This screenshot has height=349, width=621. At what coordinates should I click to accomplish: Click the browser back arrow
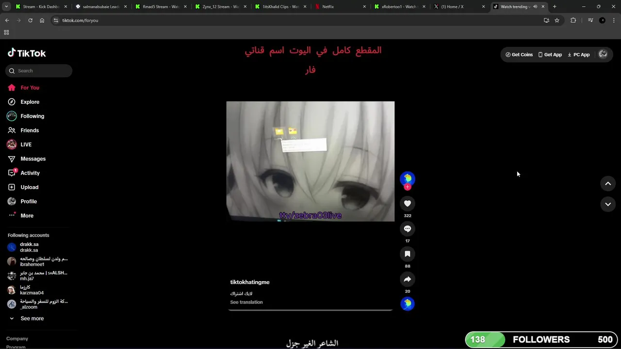coord(7,20)
